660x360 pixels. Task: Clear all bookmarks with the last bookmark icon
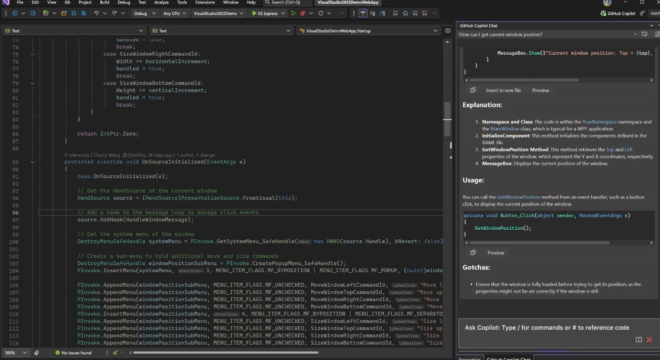[x=425, y=13]
